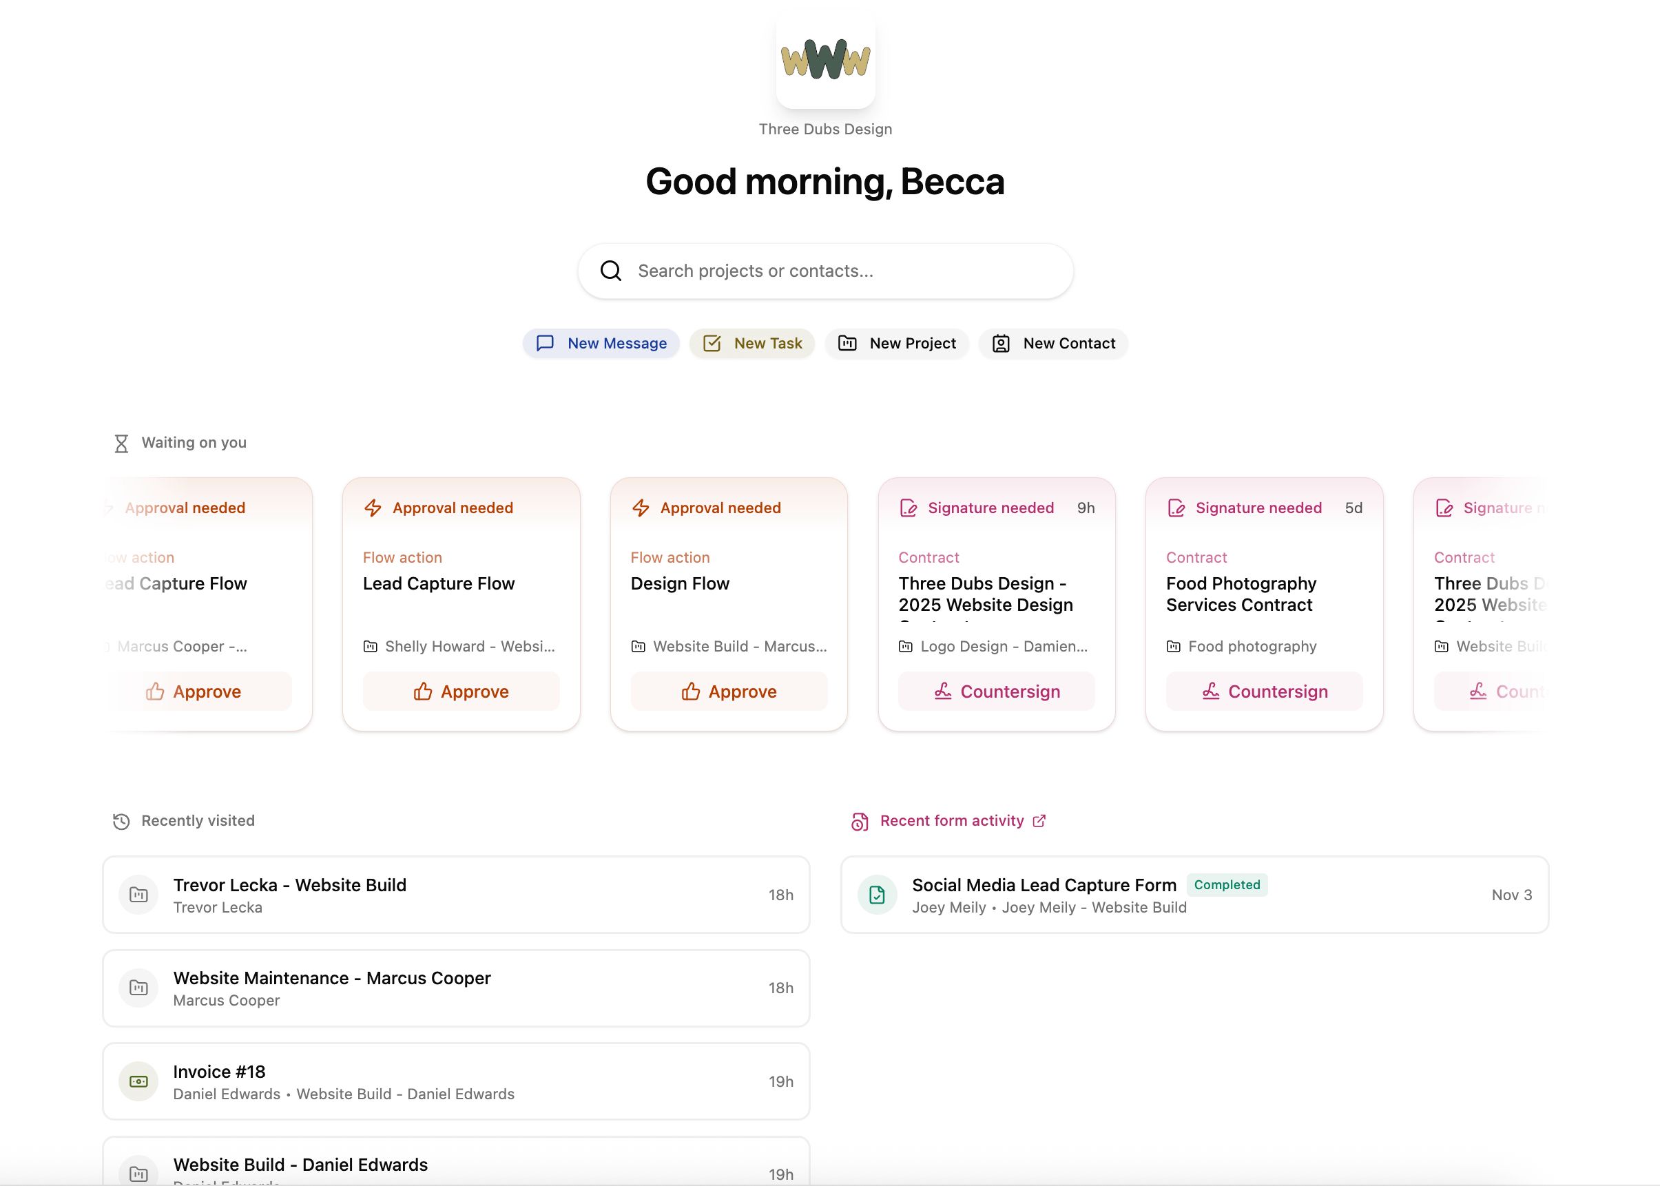1660x1186 pixels.
Task: Click the banknote icon on Invoice #18 row
Action: click(138, 1081)
